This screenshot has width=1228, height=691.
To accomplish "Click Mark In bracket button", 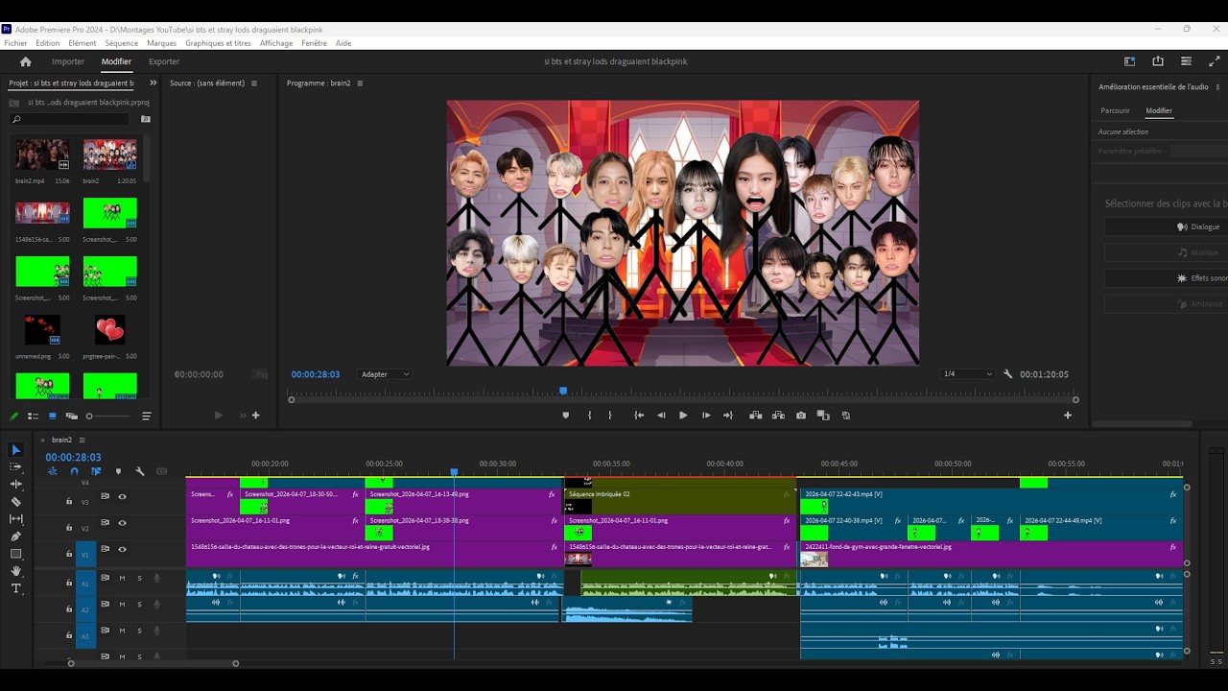I will pyautogui.click(x=589, y=416).
